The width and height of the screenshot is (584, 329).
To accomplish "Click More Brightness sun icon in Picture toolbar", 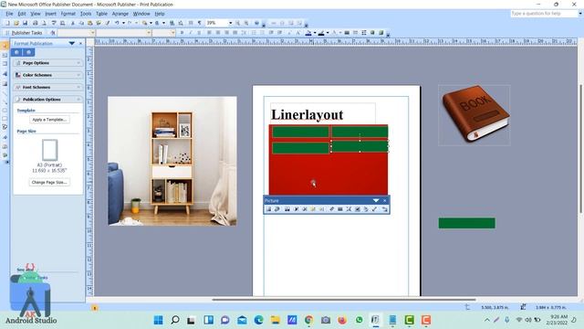I will (313, 209).
